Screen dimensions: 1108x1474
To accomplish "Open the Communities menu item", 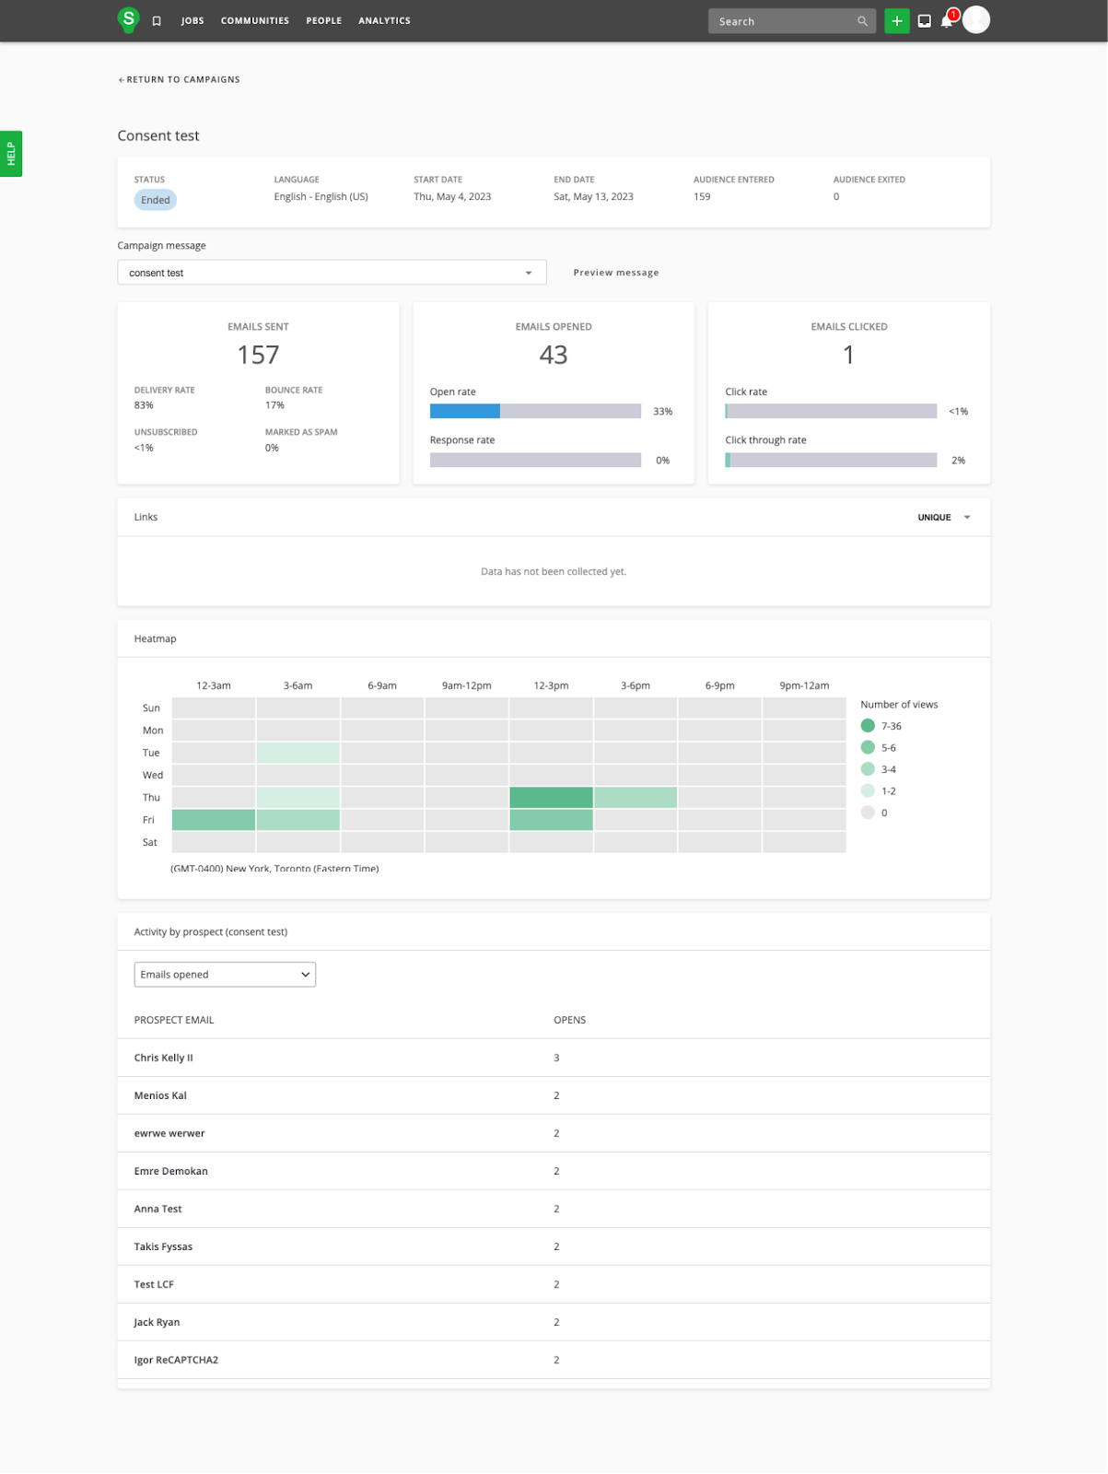I will coord(254,21).
